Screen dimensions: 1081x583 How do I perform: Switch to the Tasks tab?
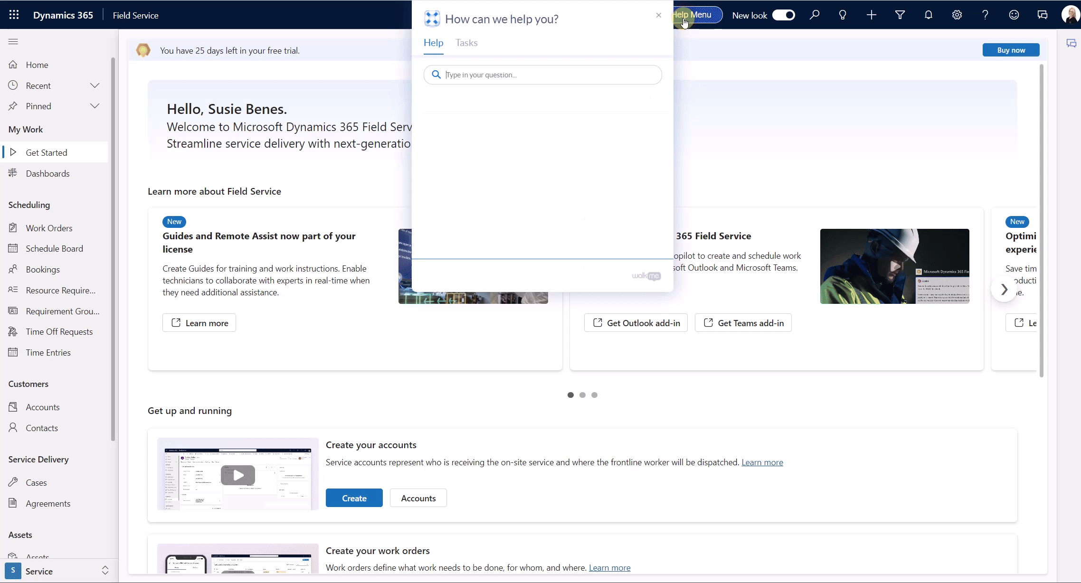click(466, 43)
